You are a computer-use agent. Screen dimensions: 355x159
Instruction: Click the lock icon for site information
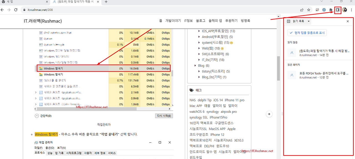[25, 10]
